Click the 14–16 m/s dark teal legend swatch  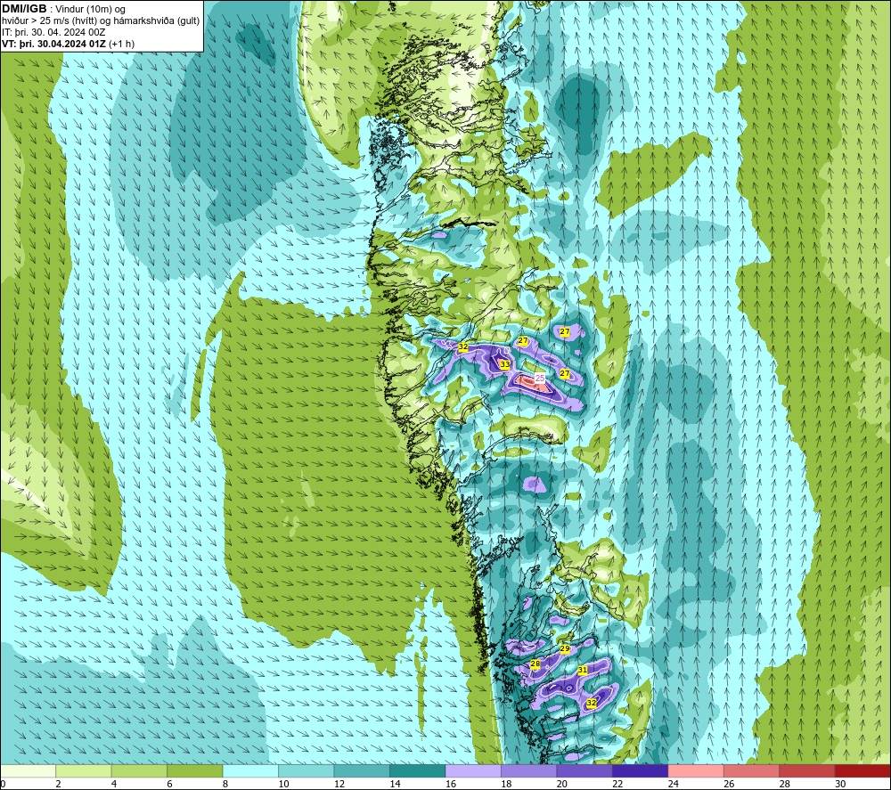418,770
